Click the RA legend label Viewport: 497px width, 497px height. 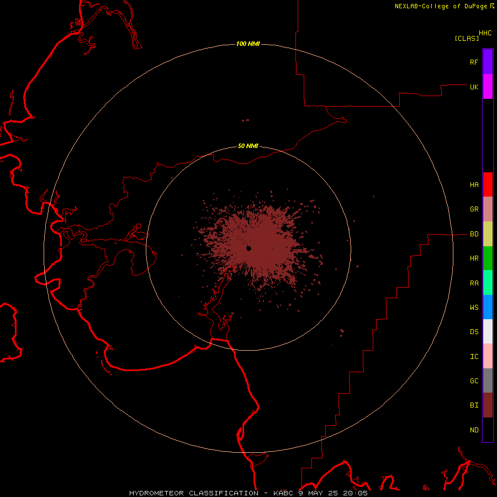[x=474, y=283]
